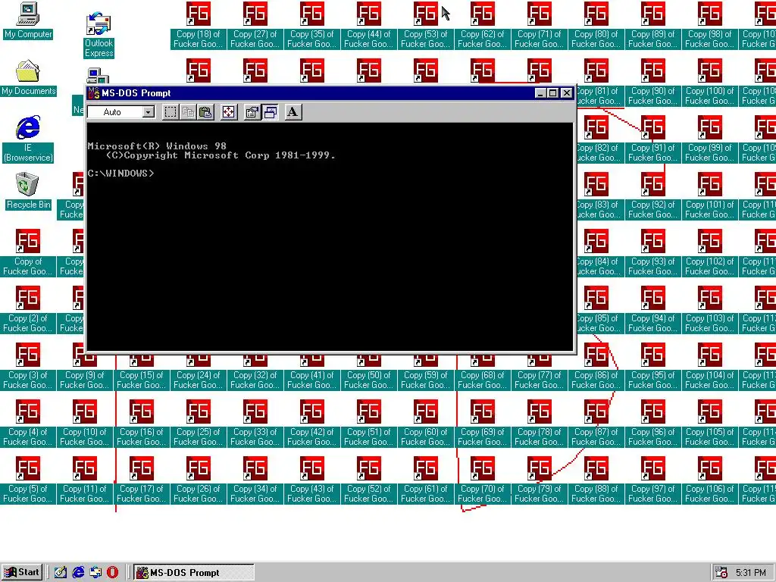Select the Copy (4) of Fucker Goo shortcut
This screenshot has height=582, width=776.
(28, 424)
